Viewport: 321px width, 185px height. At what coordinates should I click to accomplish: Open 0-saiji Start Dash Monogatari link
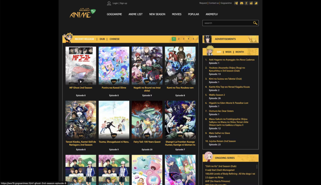pos(220,170)
